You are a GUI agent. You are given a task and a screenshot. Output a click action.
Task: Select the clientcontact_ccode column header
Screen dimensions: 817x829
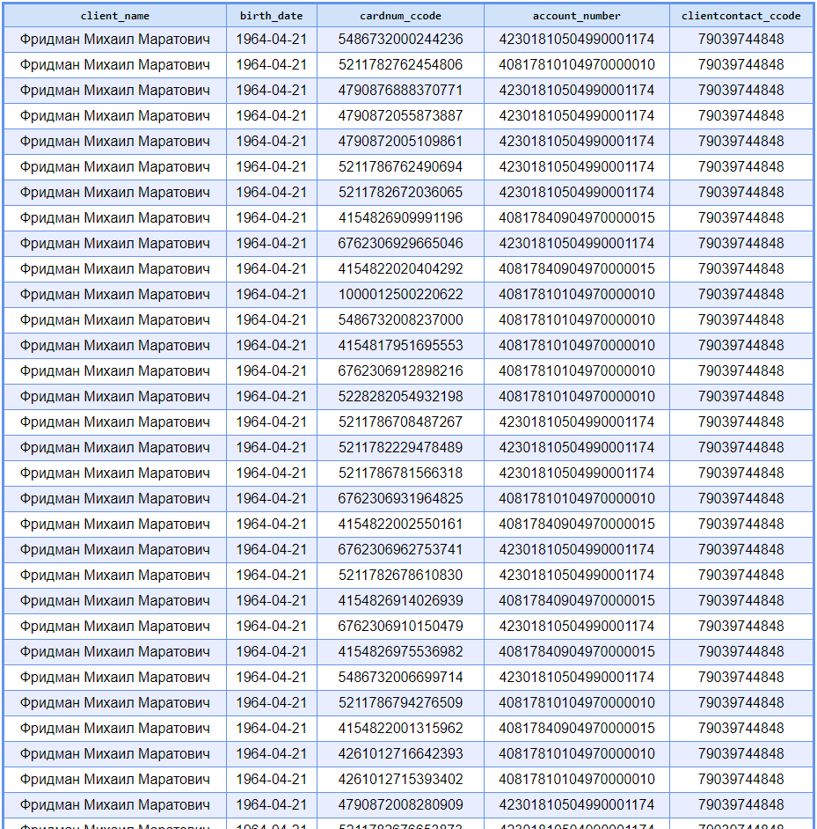pos(740,16)
